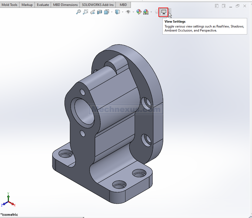This screenshot has height=218, width=252.
Task: Select the MBD Dimensions tab
Action: pos(65,5)
